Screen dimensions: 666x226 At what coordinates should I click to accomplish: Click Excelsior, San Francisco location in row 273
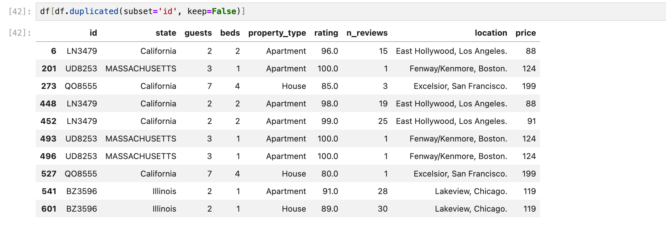460,86
